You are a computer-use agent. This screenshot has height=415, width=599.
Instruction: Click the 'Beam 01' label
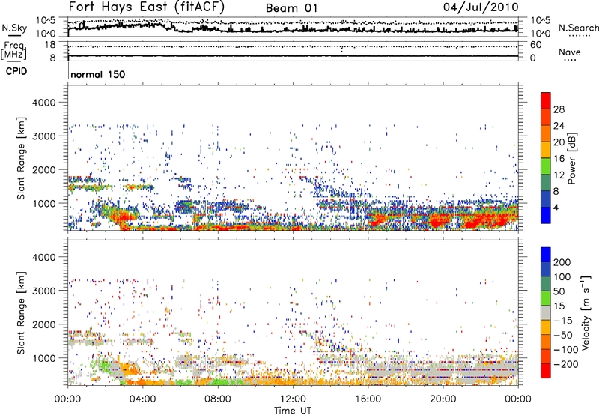pos(291,8)
